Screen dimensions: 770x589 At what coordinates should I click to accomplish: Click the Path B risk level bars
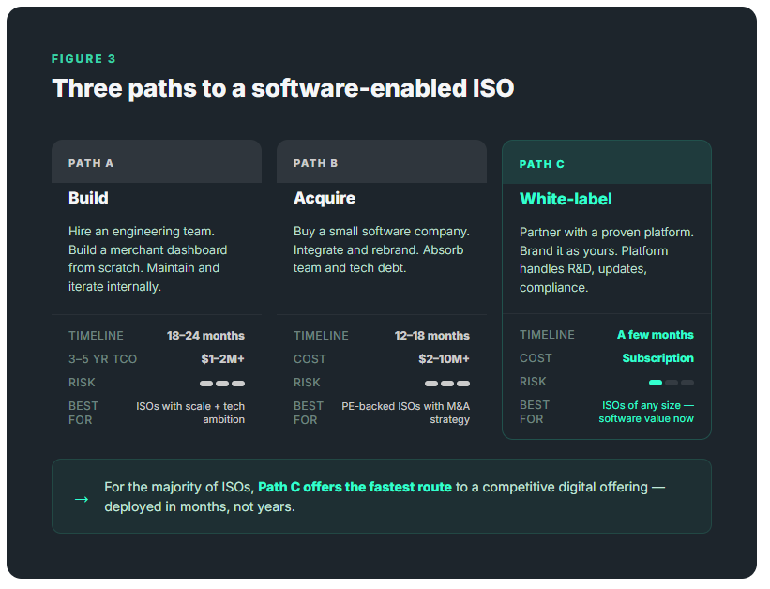(x=447, y=383)
